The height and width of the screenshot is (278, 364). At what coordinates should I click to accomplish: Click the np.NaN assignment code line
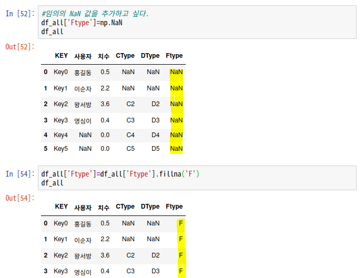click(x=82, y=23)
